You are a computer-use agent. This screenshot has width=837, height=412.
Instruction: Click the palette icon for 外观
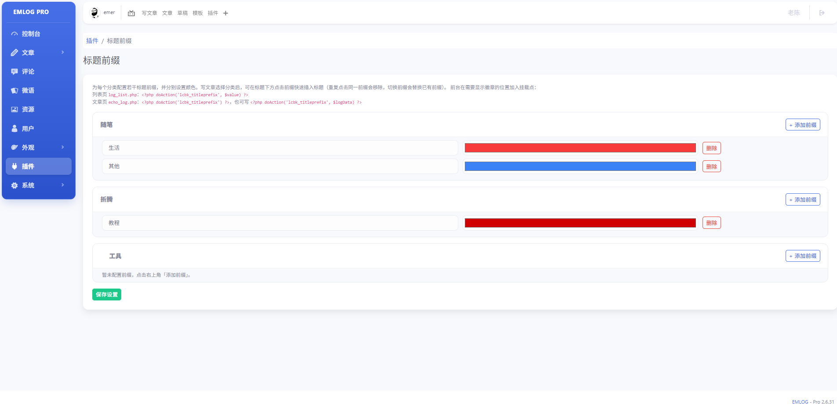click(14, 148)
